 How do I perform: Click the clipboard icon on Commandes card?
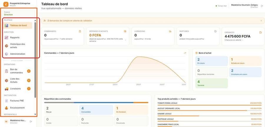tap(80, 31)
